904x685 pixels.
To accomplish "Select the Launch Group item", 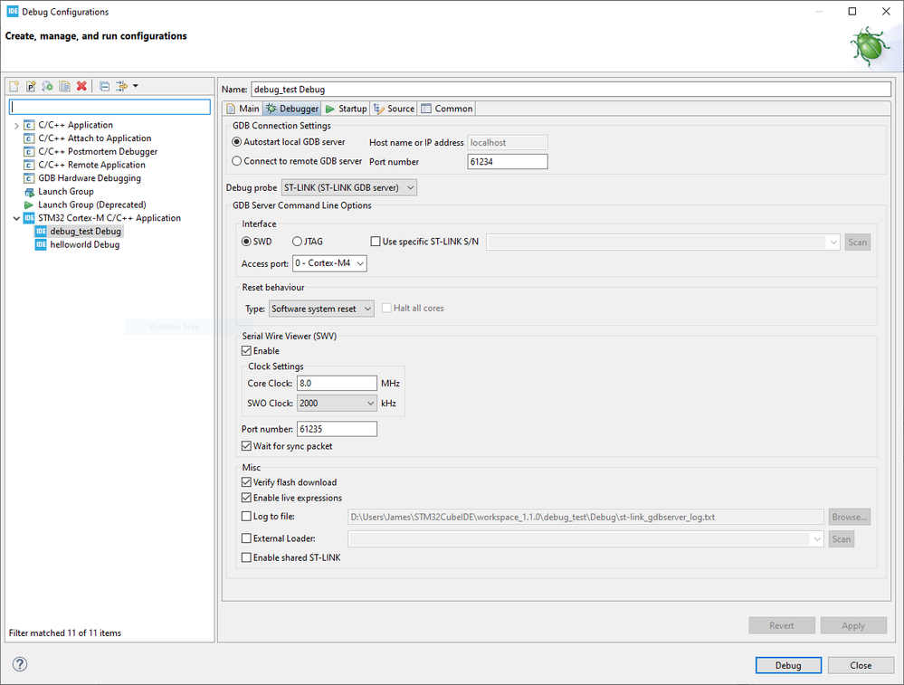I will pyautogui.click(x=66, y=192).
